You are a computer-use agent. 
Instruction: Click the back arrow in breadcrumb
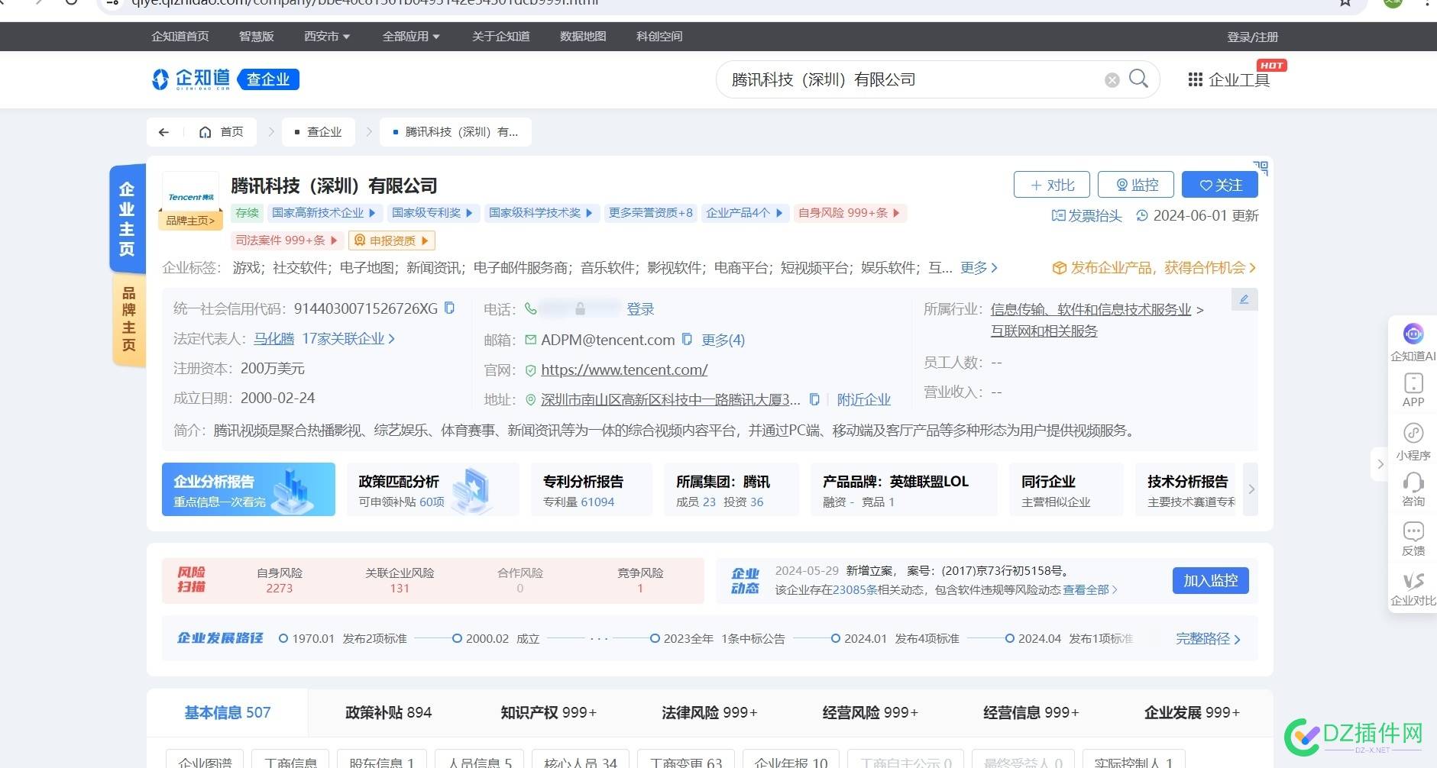pos(163,132)
